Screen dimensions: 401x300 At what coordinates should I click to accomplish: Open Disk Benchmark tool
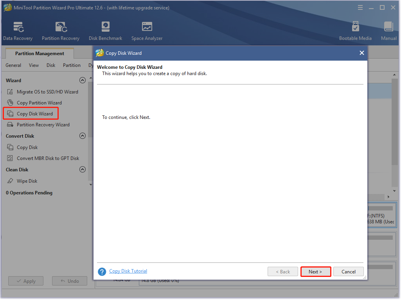[x=105, y=31]
